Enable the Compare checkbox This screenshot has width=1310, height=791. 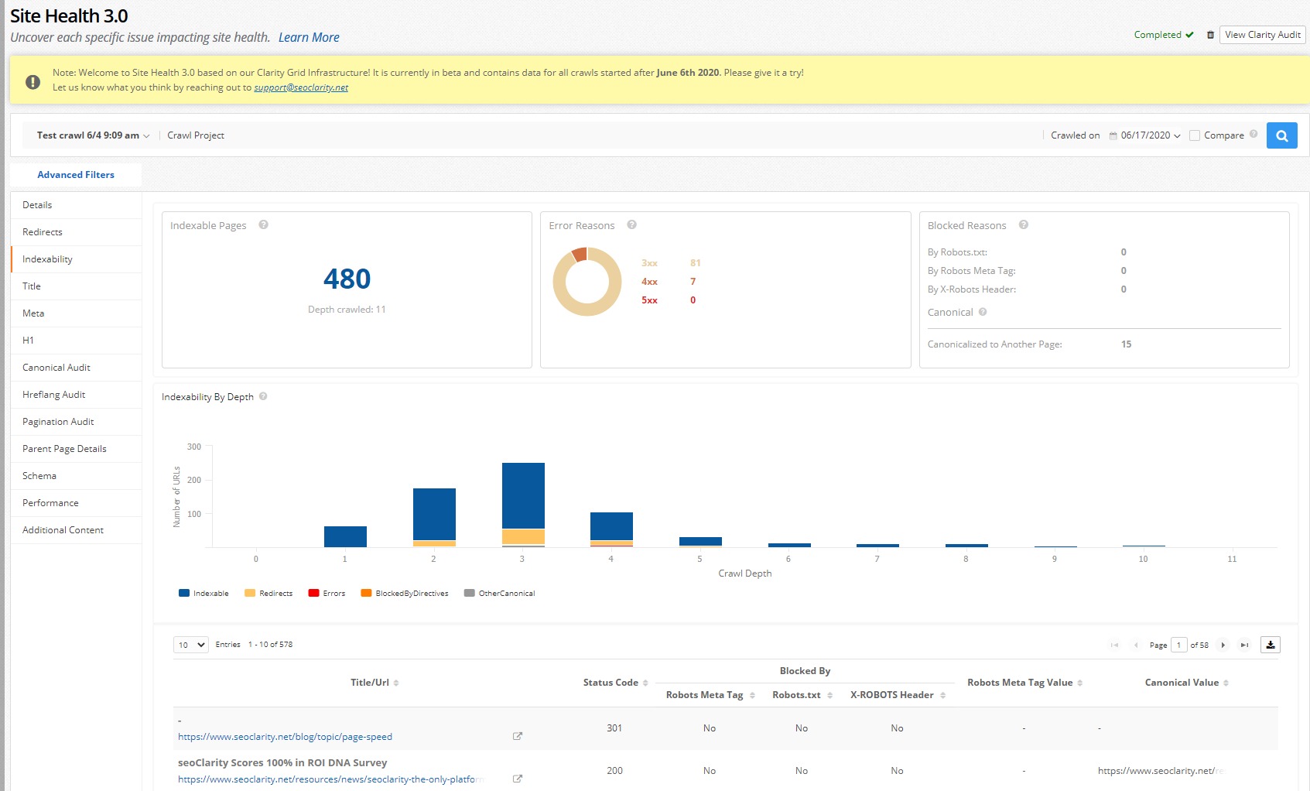(1195, 135)
